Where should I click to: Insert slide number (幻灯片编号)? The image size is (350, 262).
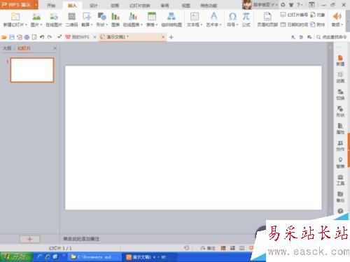pos(294,15)
